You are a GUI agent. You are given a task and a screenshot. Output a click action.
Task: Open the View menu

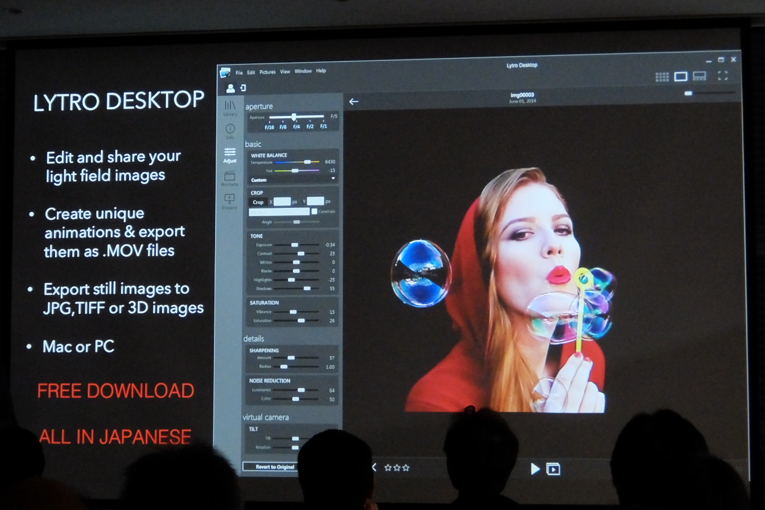click(285, 72)
